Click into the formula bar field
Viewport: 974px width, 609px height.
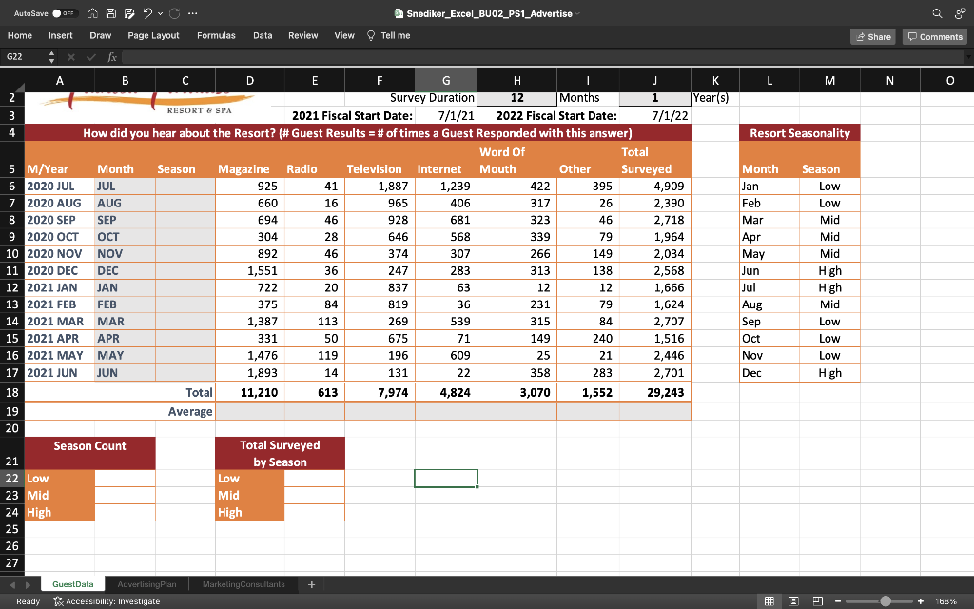click(542, 56)
